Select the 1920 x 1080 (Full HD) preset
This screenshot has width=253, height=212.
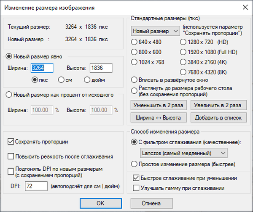pyautogui.click(x=183, y=52)
